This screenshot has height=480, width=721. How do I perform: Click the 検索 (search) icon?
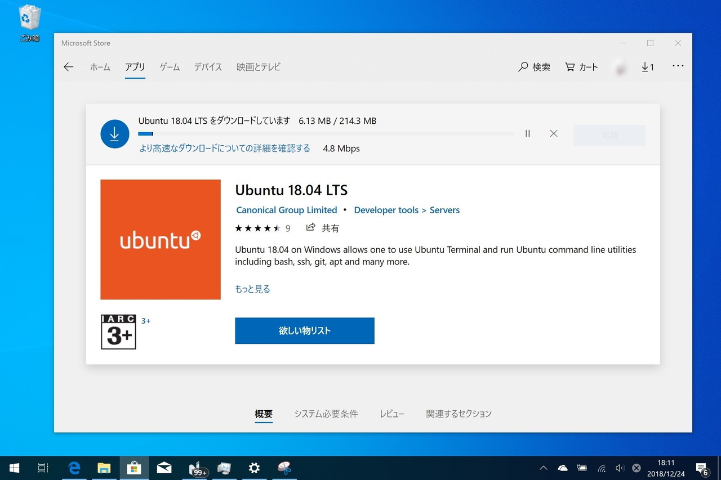533,66
